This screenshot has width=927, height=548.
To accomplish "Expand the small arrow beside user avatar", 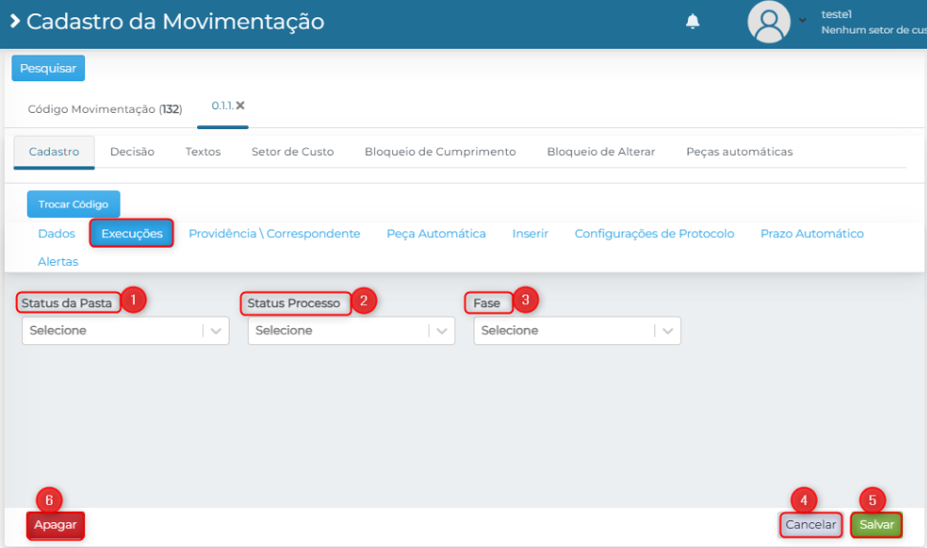I will (803, 20).
